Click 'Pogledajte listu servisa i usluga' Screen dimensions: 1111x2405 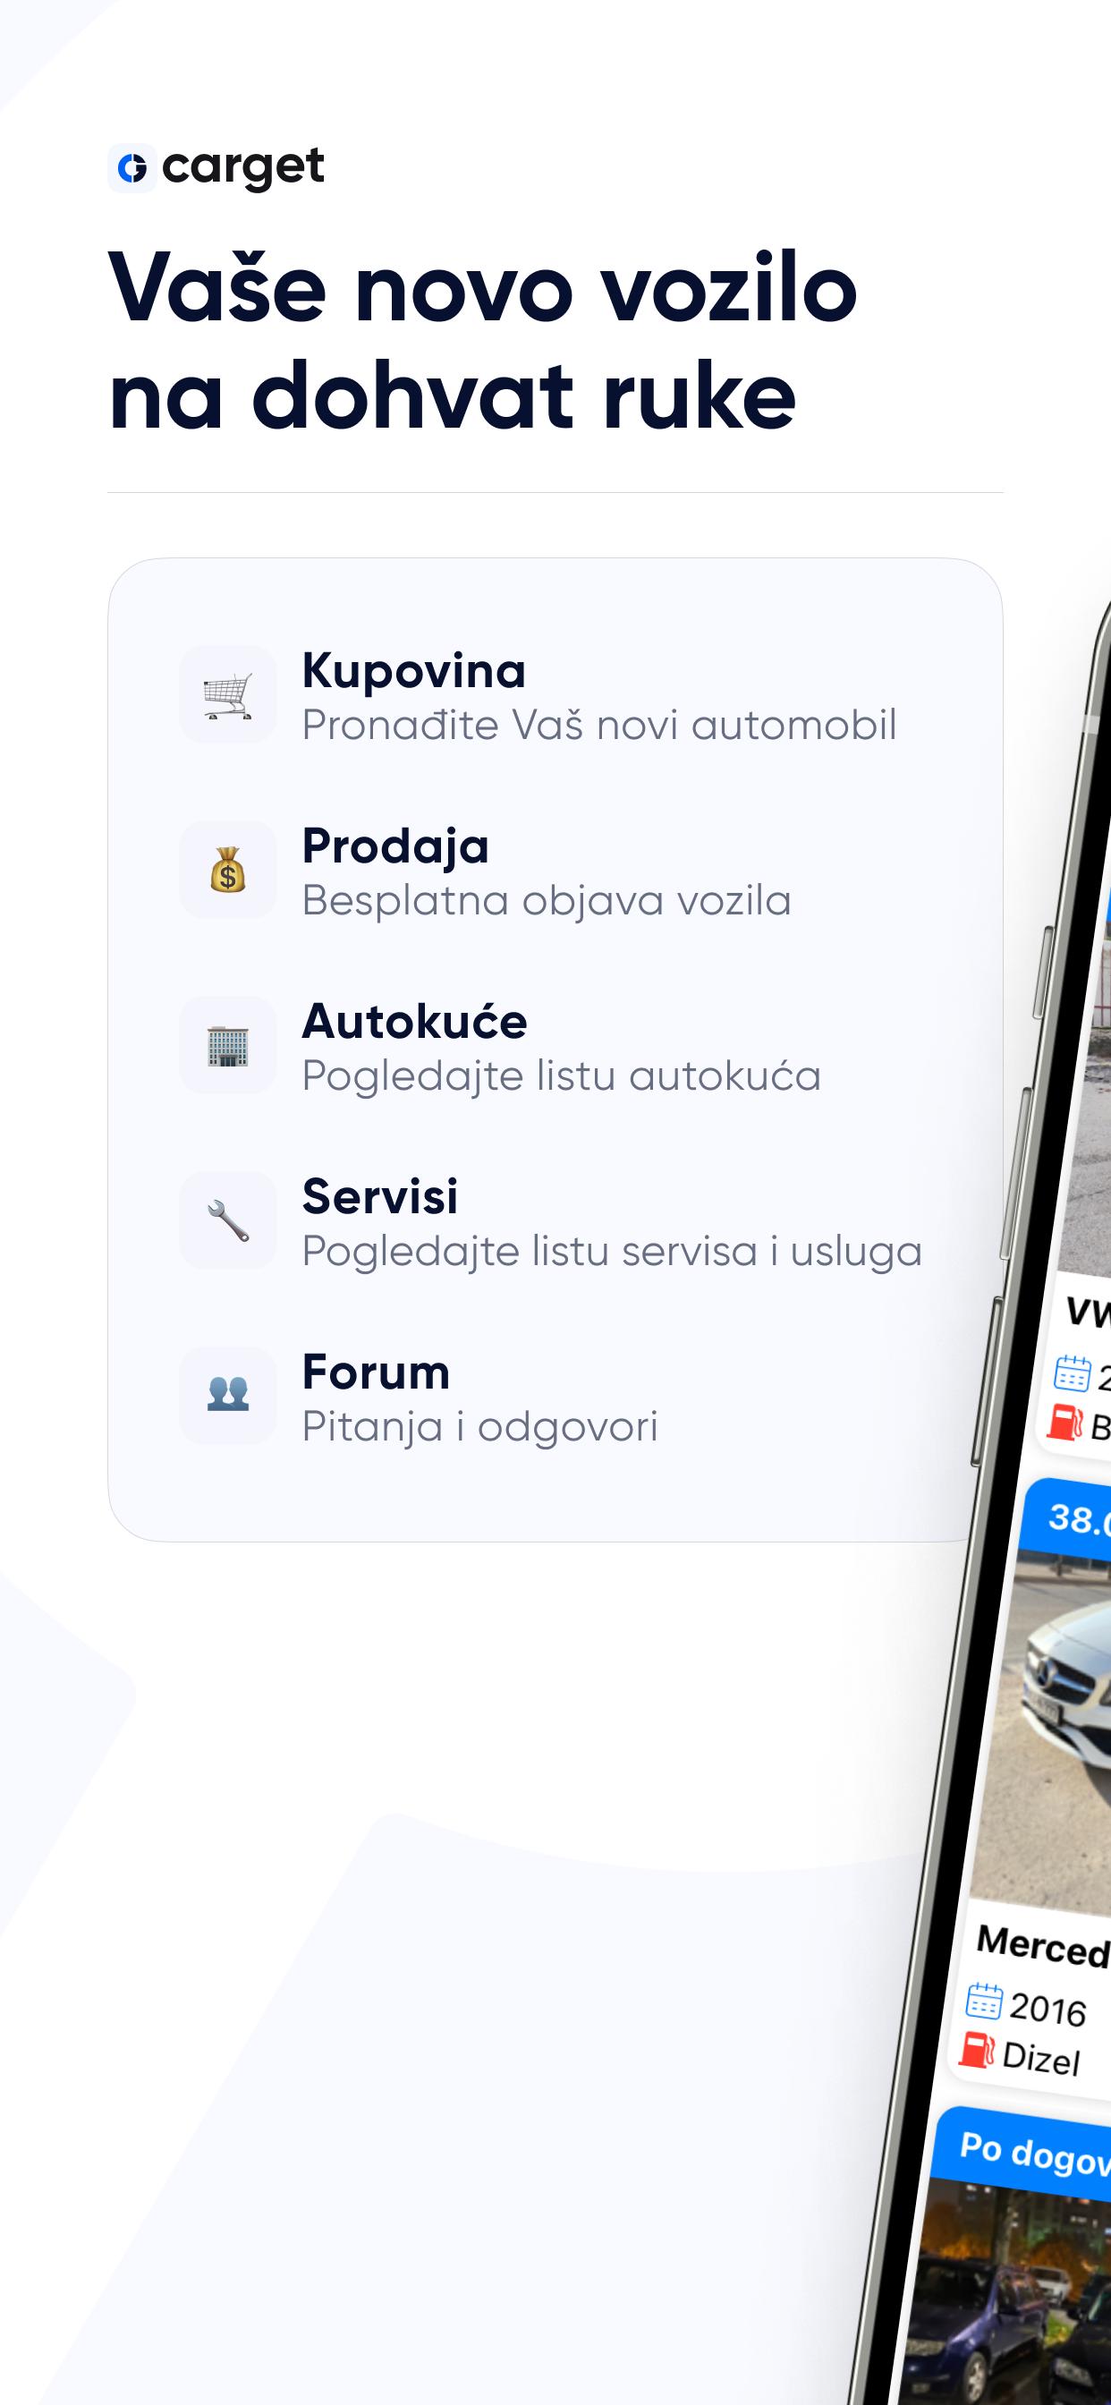pyautogui.click(x=613, y=1252)
